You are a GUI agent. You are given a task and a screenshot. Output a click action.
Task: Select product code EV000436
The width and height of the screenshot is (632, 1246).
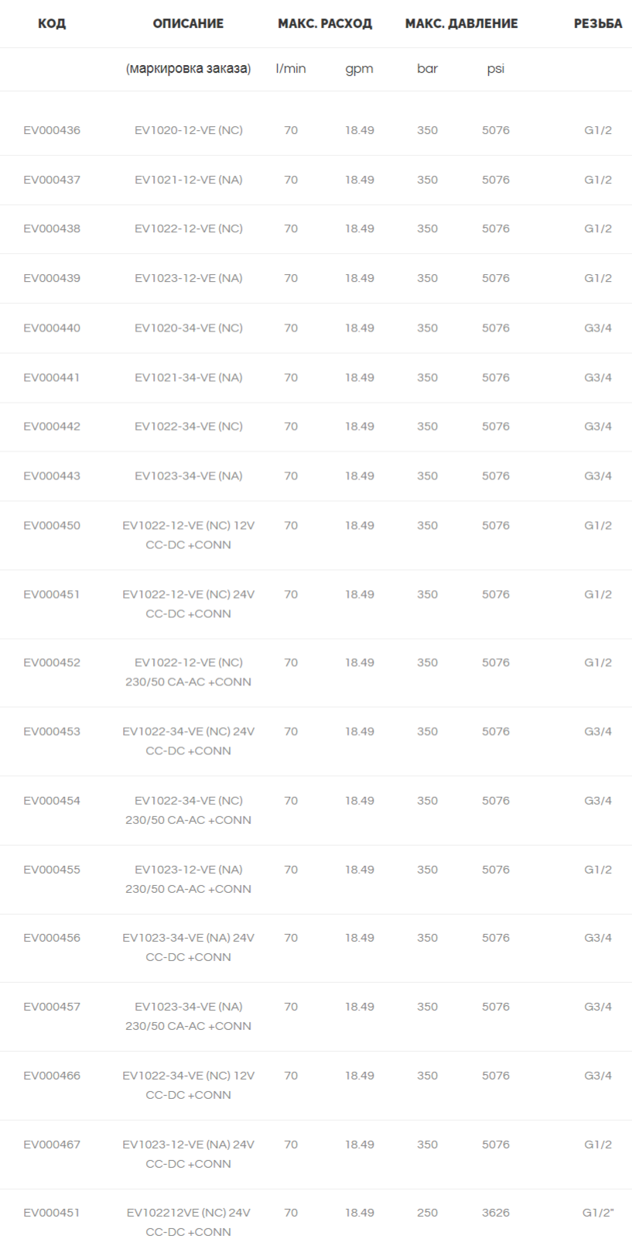tap(52, 130)
